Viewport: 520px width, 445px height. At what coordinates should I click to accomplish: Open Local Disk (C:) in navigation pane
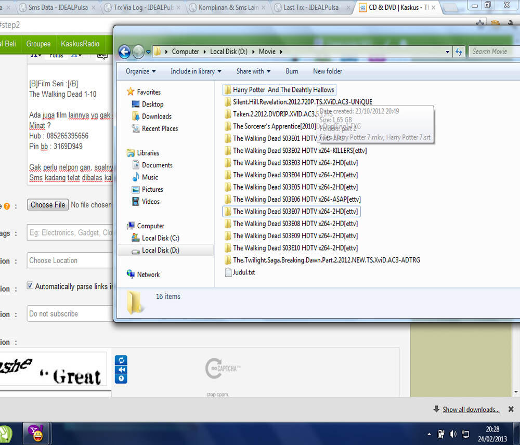click(x=155, y=238)
